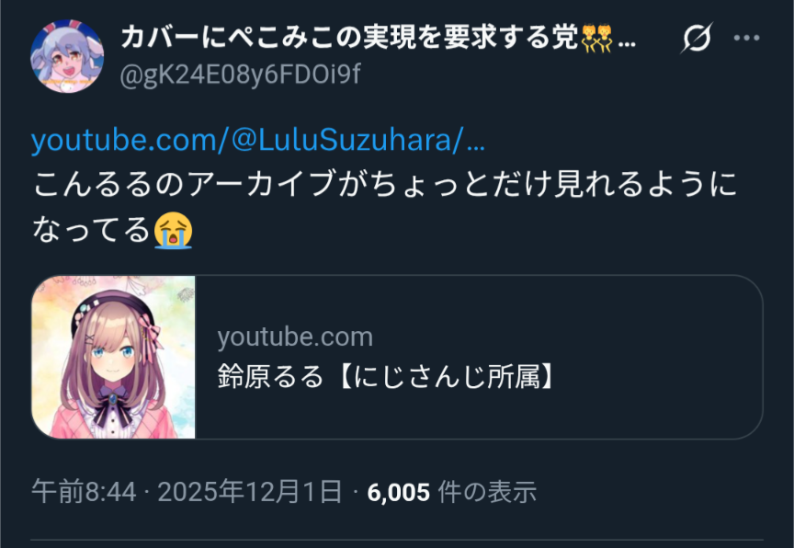Click the empty right area of link card
Image resolution: width=794 pixels, height=548 pixels.
pyautogui.click(x=658, y=357)
